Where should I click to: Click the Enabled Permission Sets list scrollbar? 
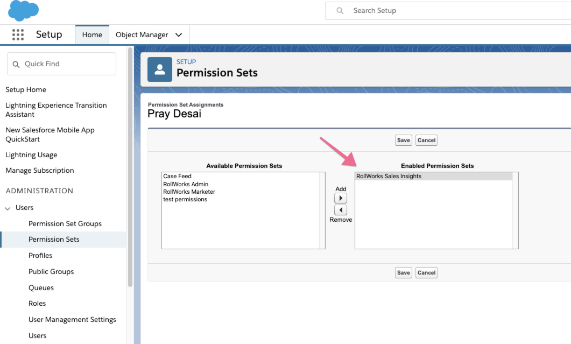pyautogui.click(x=515, y=210)
